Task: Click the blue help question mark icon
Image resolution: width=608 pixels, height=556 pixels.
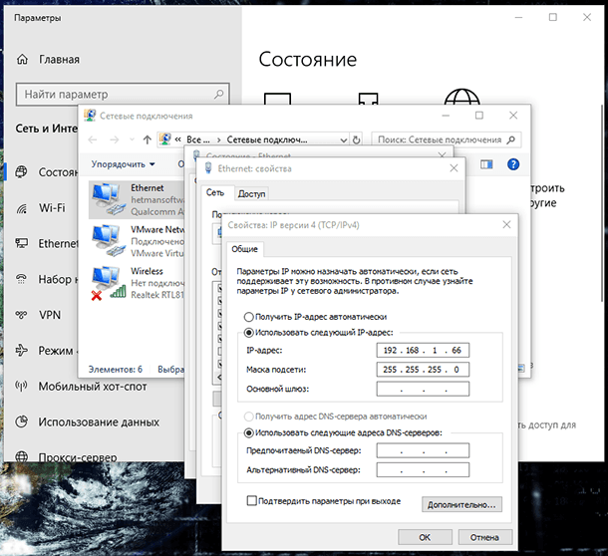Action: [514, 164]
